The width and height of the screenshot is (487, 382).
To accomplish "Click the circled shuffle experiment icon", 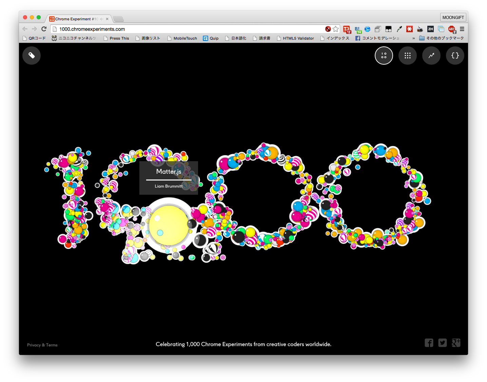I will 384,56.
